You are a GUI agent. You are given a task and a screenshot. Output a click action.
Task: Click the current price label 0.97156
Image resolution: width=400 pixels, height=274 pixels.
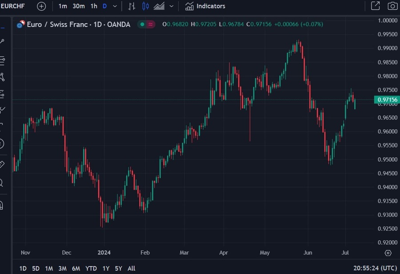click(387, 99)
